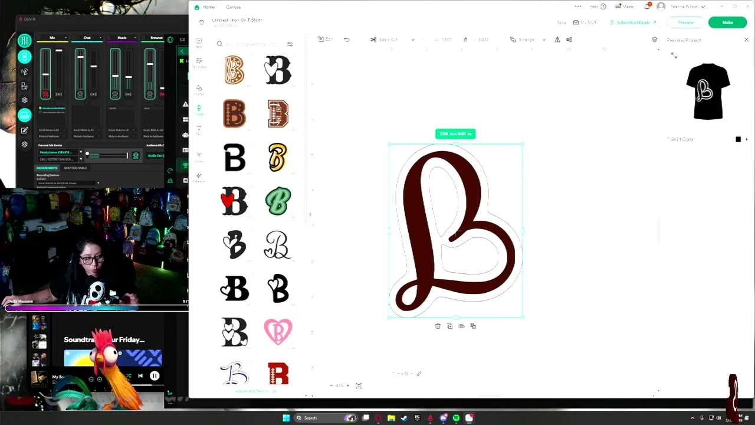Skip to previous track in Spotify widget
The image size is (755, 425).
tap(140, 375)
